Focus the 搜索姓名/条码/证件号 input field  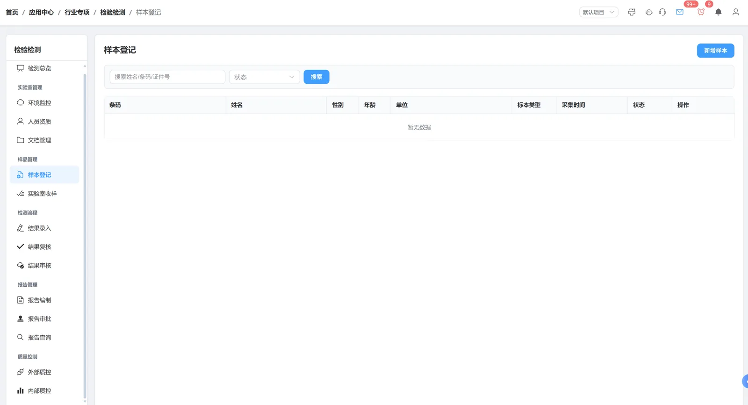point(167,77)
